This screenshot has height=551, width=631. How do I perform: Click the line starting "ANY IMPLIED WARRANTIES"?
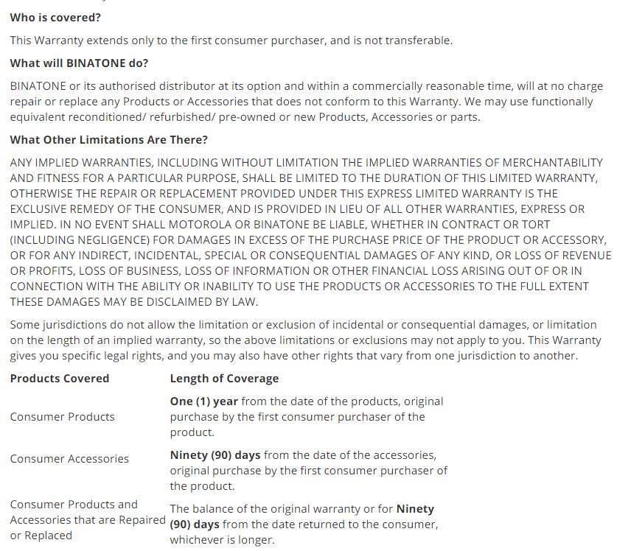tap(306, 162)
